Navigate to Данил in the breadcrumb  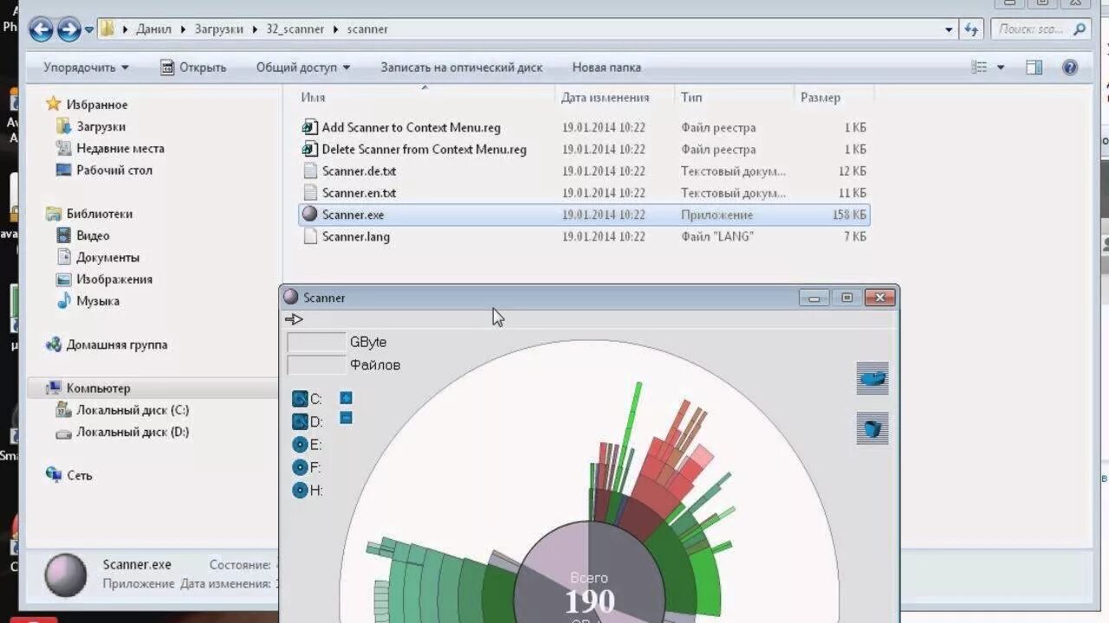click(153, 29)
